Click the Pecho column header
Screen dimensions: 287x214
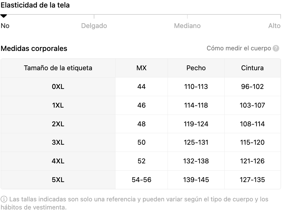[x=196, y=68]
